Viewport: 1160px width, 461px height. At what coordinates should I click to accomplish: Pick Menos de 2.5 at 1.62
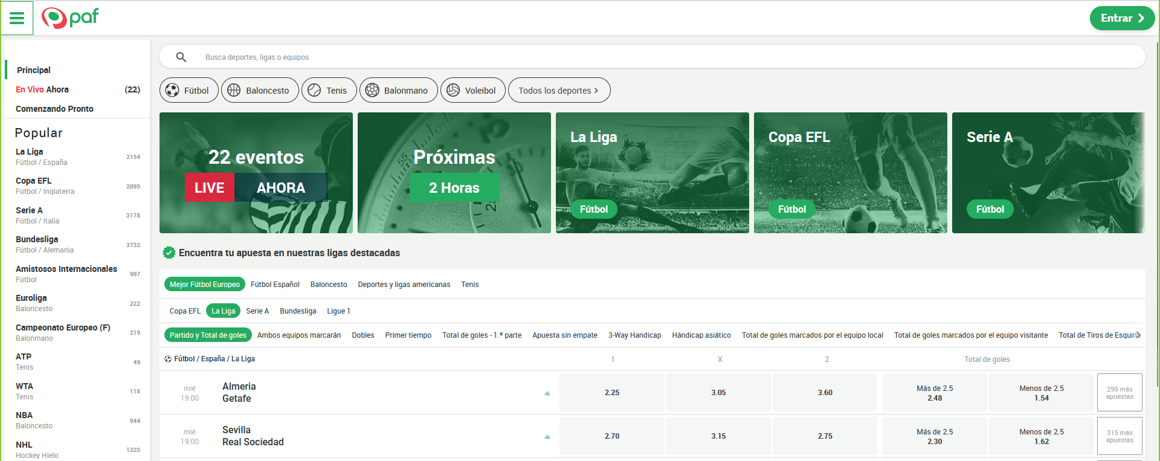pos(1042,436)
